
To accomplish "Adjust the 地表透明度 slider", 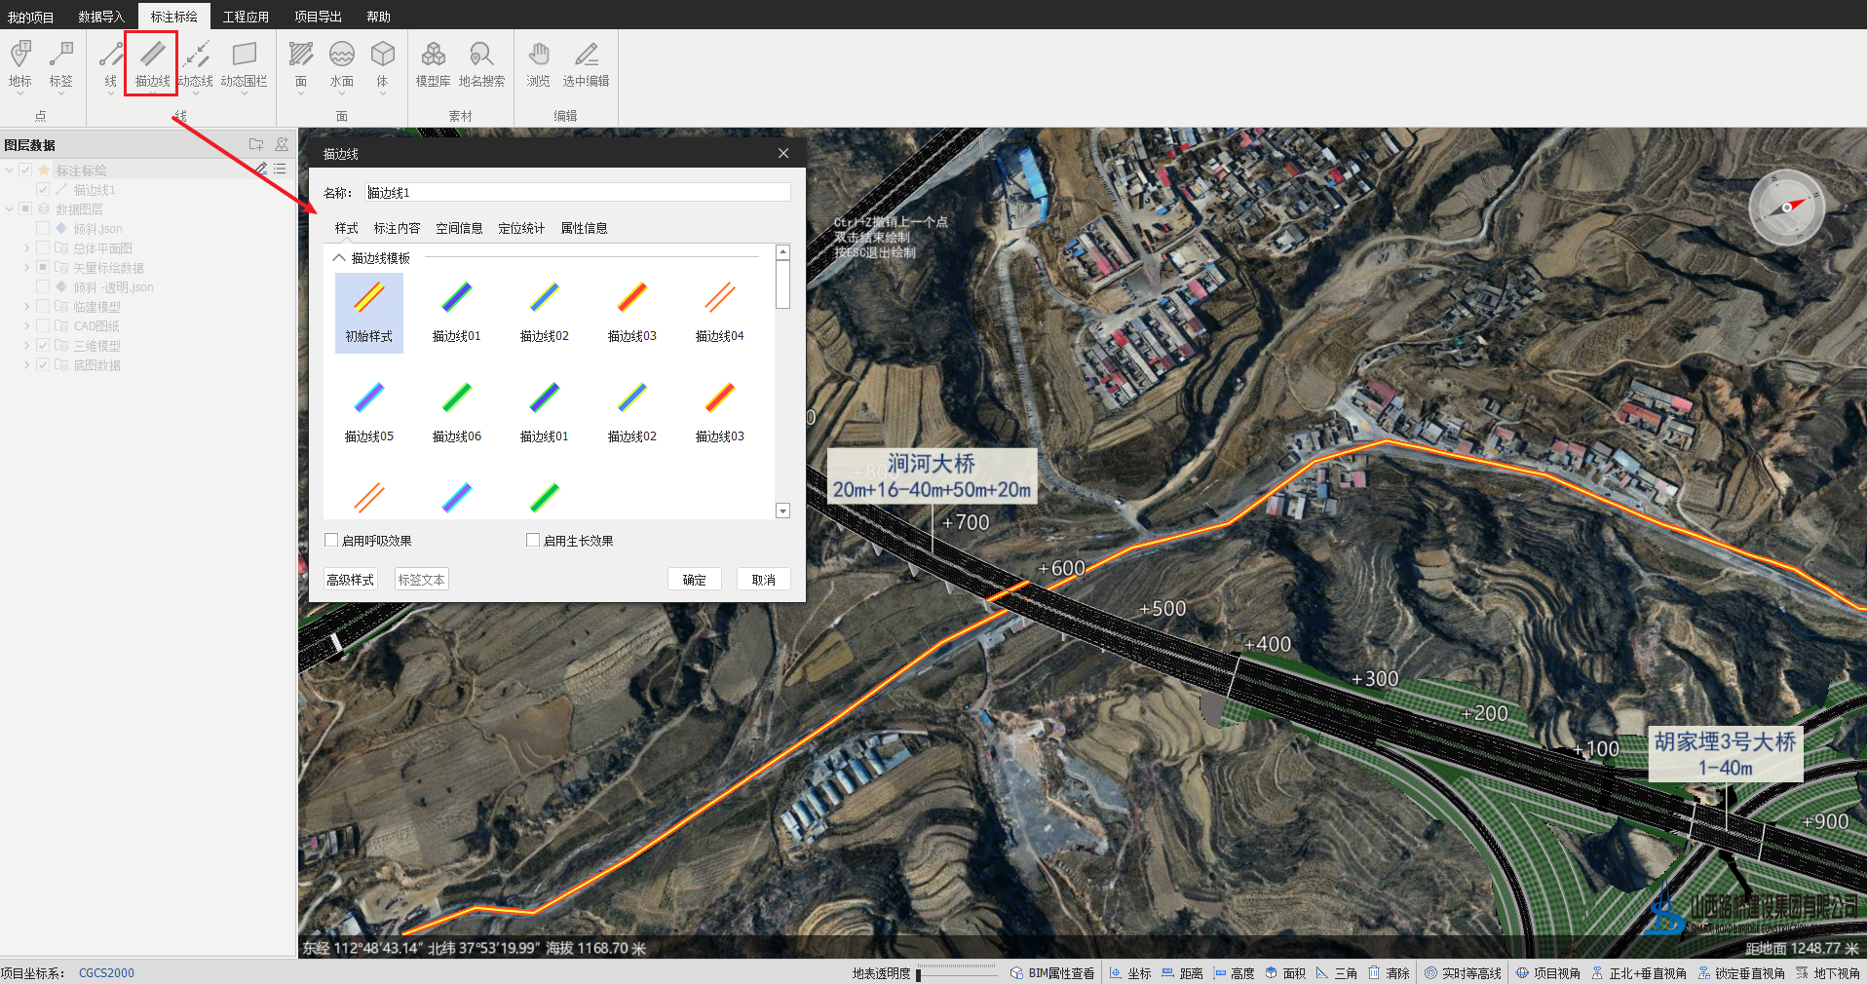I will coord(919,973).
